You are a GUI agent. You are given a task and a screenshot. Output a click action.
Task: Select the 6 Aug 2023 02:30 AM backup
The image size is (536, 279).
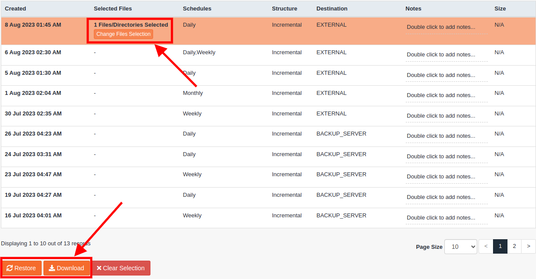33,52
